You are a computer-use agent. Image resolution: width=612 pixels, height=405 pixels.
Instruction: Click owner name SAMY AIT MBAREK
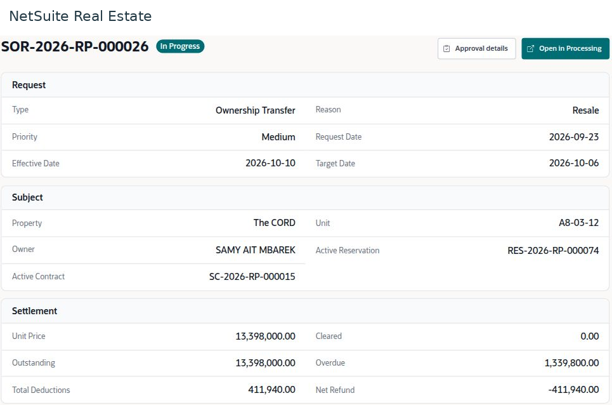pyautogui.click(x=255, y=250)
